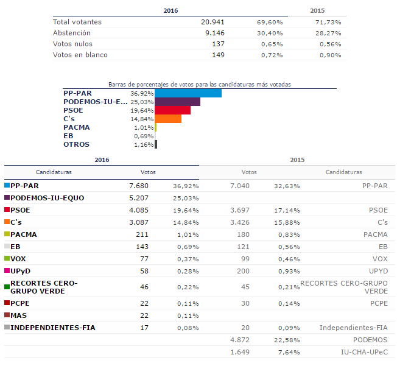Click EB label in the bar chart

pos(68,136)
